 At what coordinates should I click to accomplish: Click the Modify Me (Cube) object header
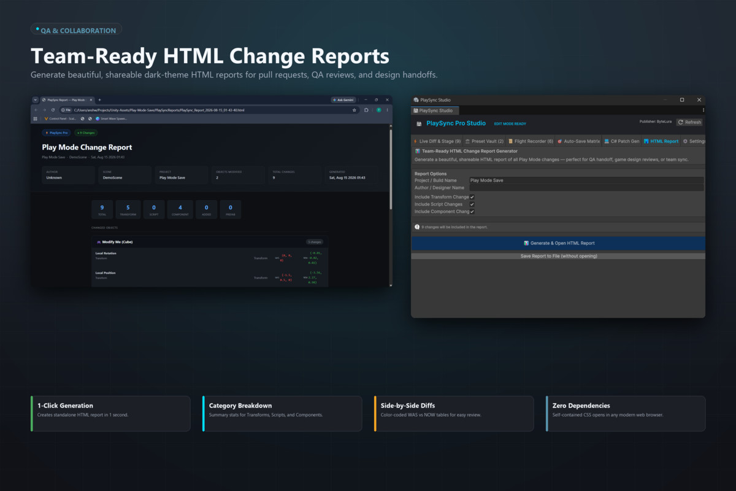(x=209, y=242)
